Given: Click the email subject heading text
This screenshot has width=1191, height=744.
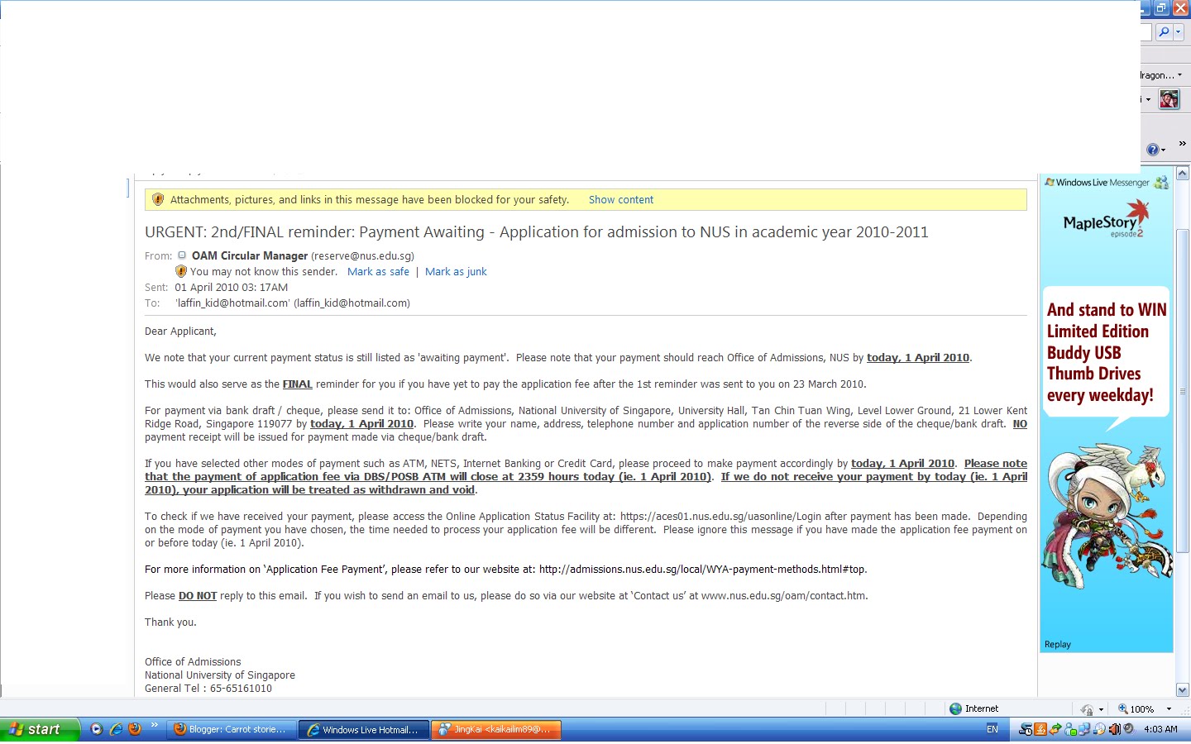Looking at the screenshot, I should coord(536,232).
